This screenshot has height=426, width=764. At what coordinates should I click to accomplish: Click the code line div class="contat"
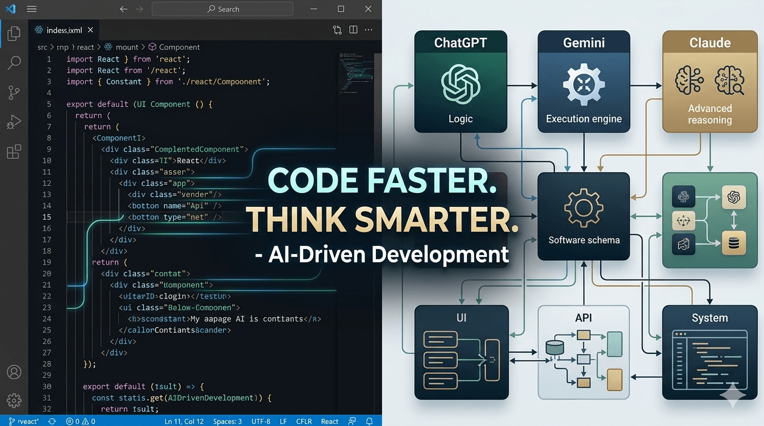(145, 273)
